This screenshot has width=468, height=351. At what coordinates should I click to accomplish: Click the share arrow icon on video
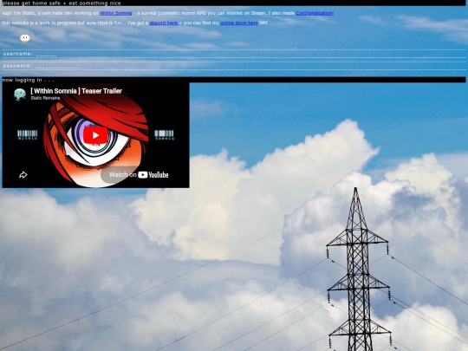23,175
